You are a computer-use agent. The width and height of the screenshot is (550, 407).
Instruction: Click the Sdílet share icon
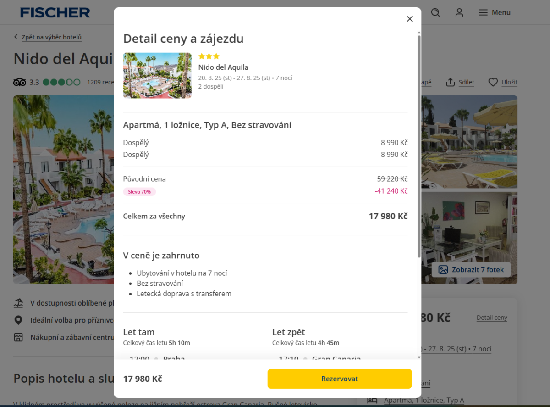coord(451,82)
